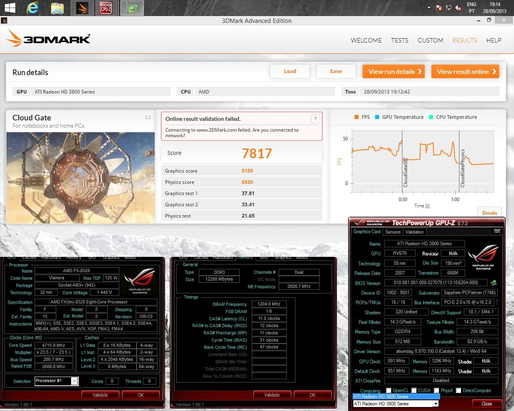Open the Processor #1 selection dropdown
Screen dimensions: 514x411
click(74, 381)
